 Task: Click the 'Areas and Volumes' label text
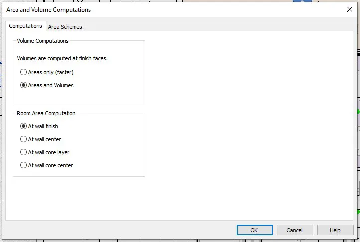click(x=51, y=85)
